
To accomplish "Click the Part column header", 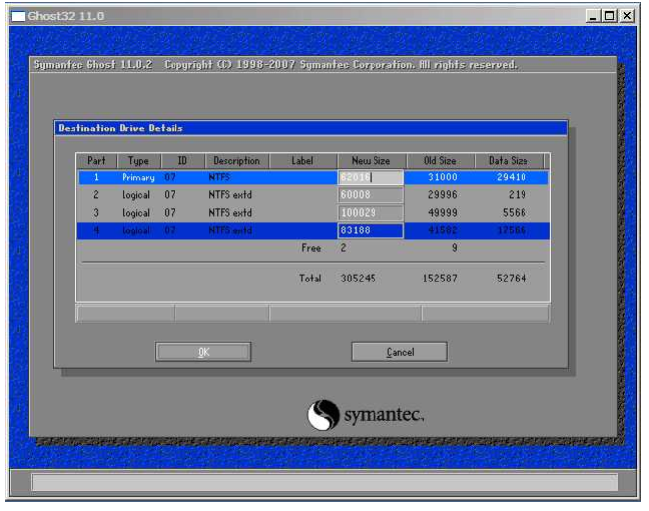I will (96, 160).
